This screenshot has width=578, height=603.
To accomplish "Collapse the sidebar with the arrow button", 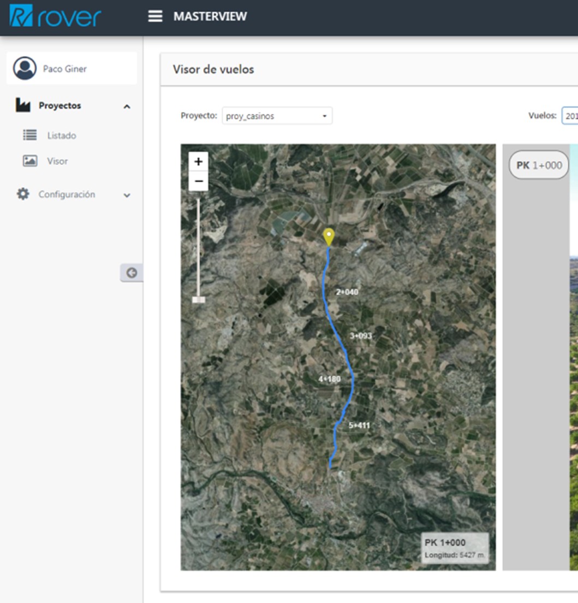I will (x=132, y=273).
